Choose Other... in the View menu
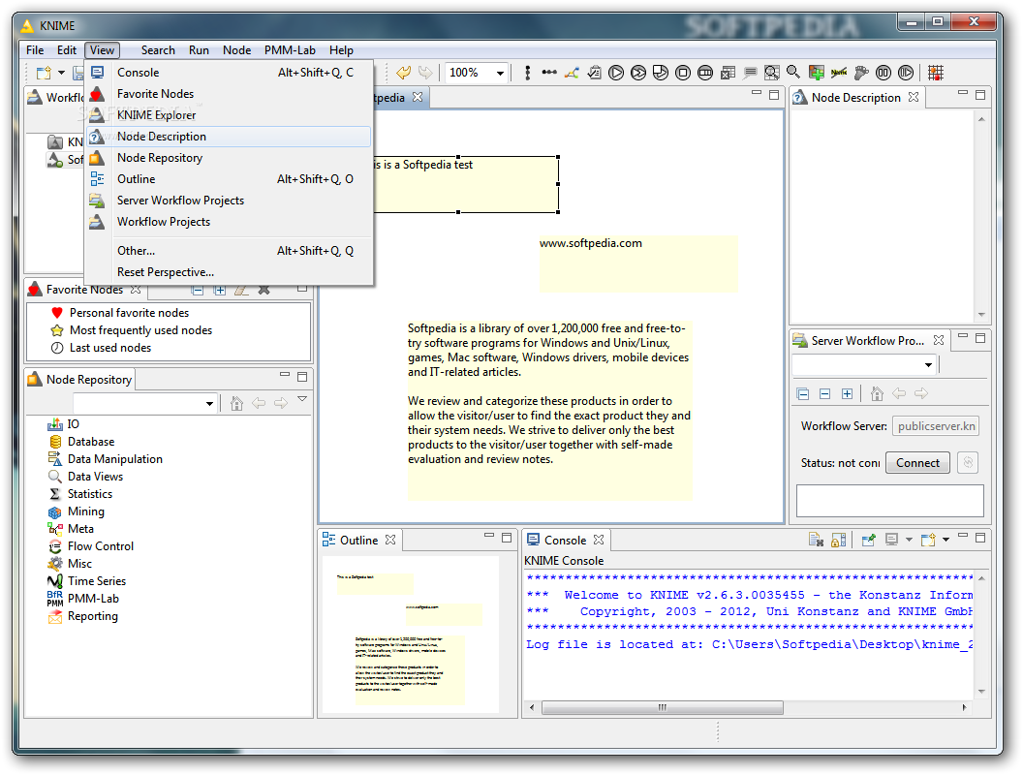Image resolution: width=1023 pixels, height=775 pixels. [x=229, y=251]
